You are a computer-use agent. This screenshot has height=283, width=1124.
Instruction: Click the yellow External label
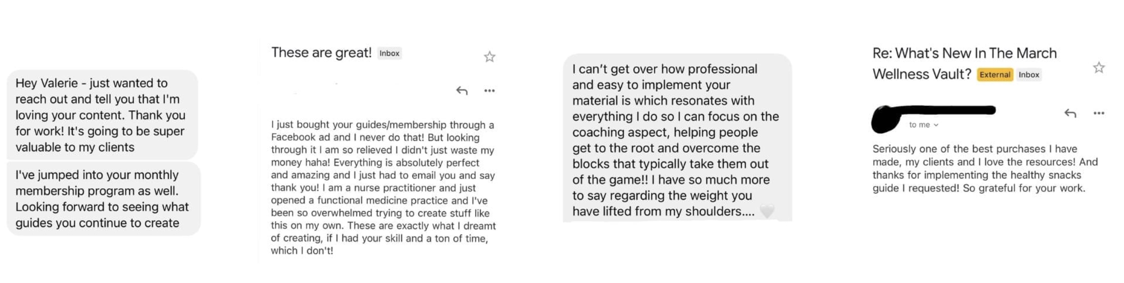[994, 75]
